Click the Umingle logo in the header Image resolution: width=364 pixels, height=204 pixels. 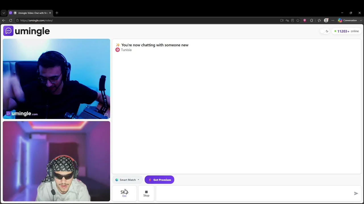point(26,31)
